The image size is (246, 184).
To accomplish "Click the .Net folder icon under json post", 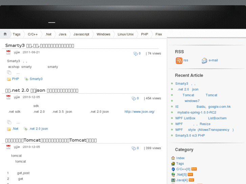I will tap(9, 129).
